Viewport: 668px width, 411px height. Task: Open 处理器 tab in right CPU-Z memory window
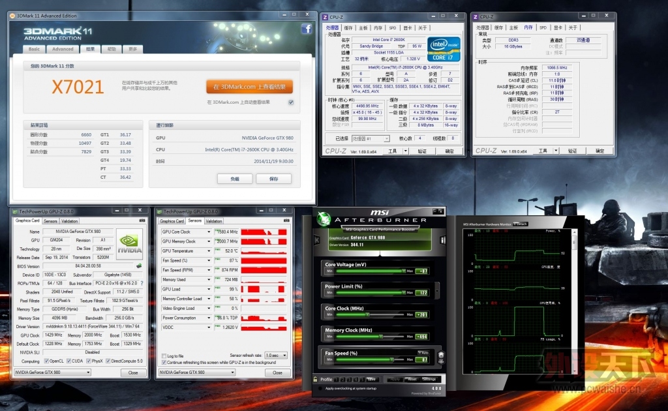click(483, 27)
